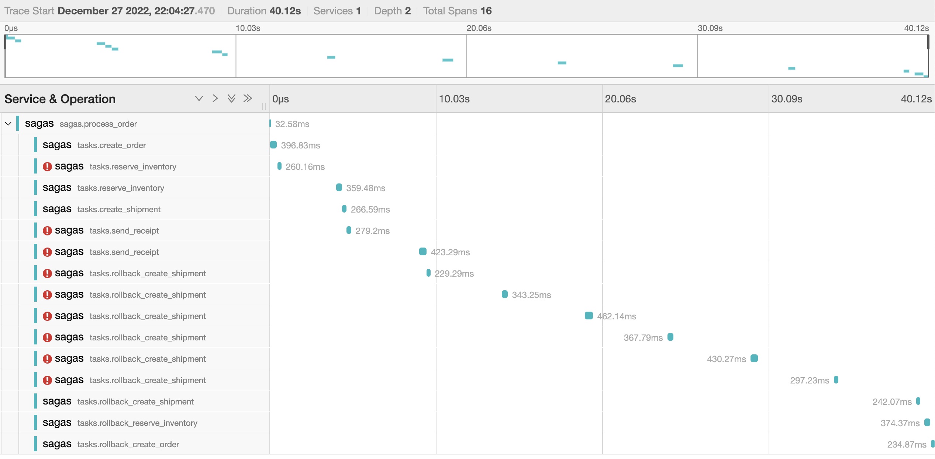Viewport: 935px width, 459px height.
Task: Click the 279.2ms send_receipt span bar
Action: point(349,230)
